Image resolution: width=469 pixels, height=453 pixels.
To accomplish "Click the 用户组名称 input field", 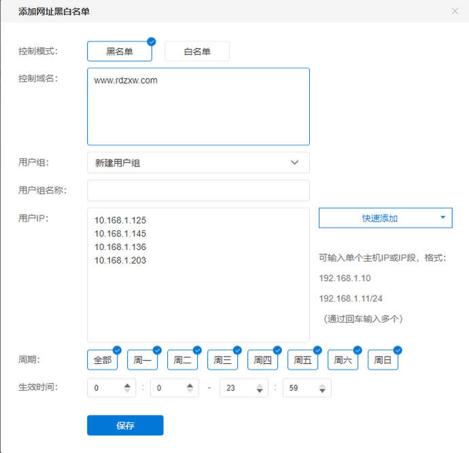I will pyautogui.click(x=198, y=190).
